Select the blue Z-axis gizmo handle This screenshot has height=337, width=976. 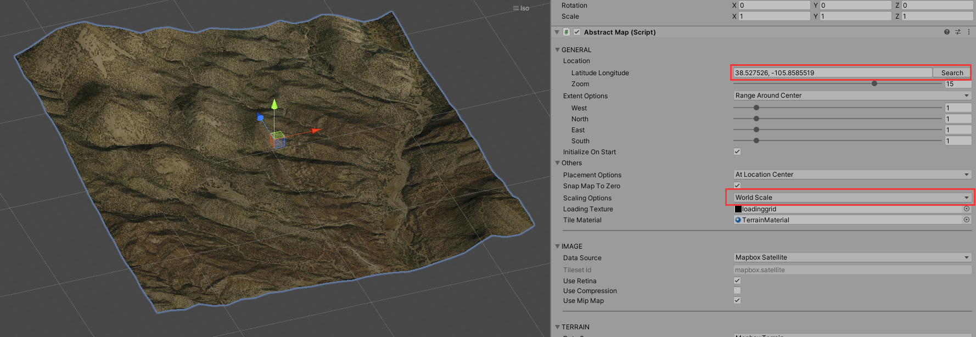260,117
